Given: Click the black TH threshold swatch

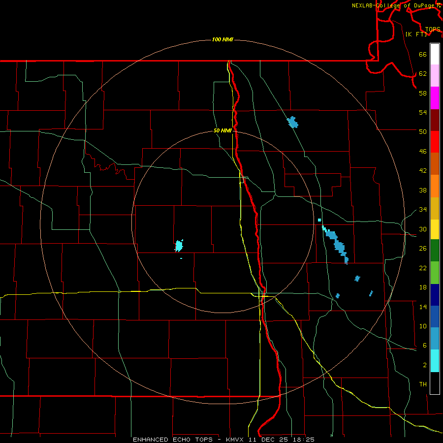Looking at the screenshot, I should (435, 383).
